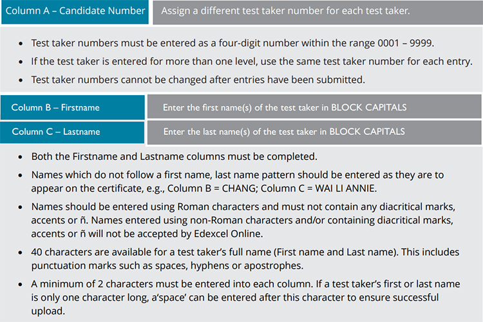Image resolution: width=483 pixels, height=322 pixels.
Task: Click 'BLOCK CAPITALS' in the last name box
Action: click(367, 132)
